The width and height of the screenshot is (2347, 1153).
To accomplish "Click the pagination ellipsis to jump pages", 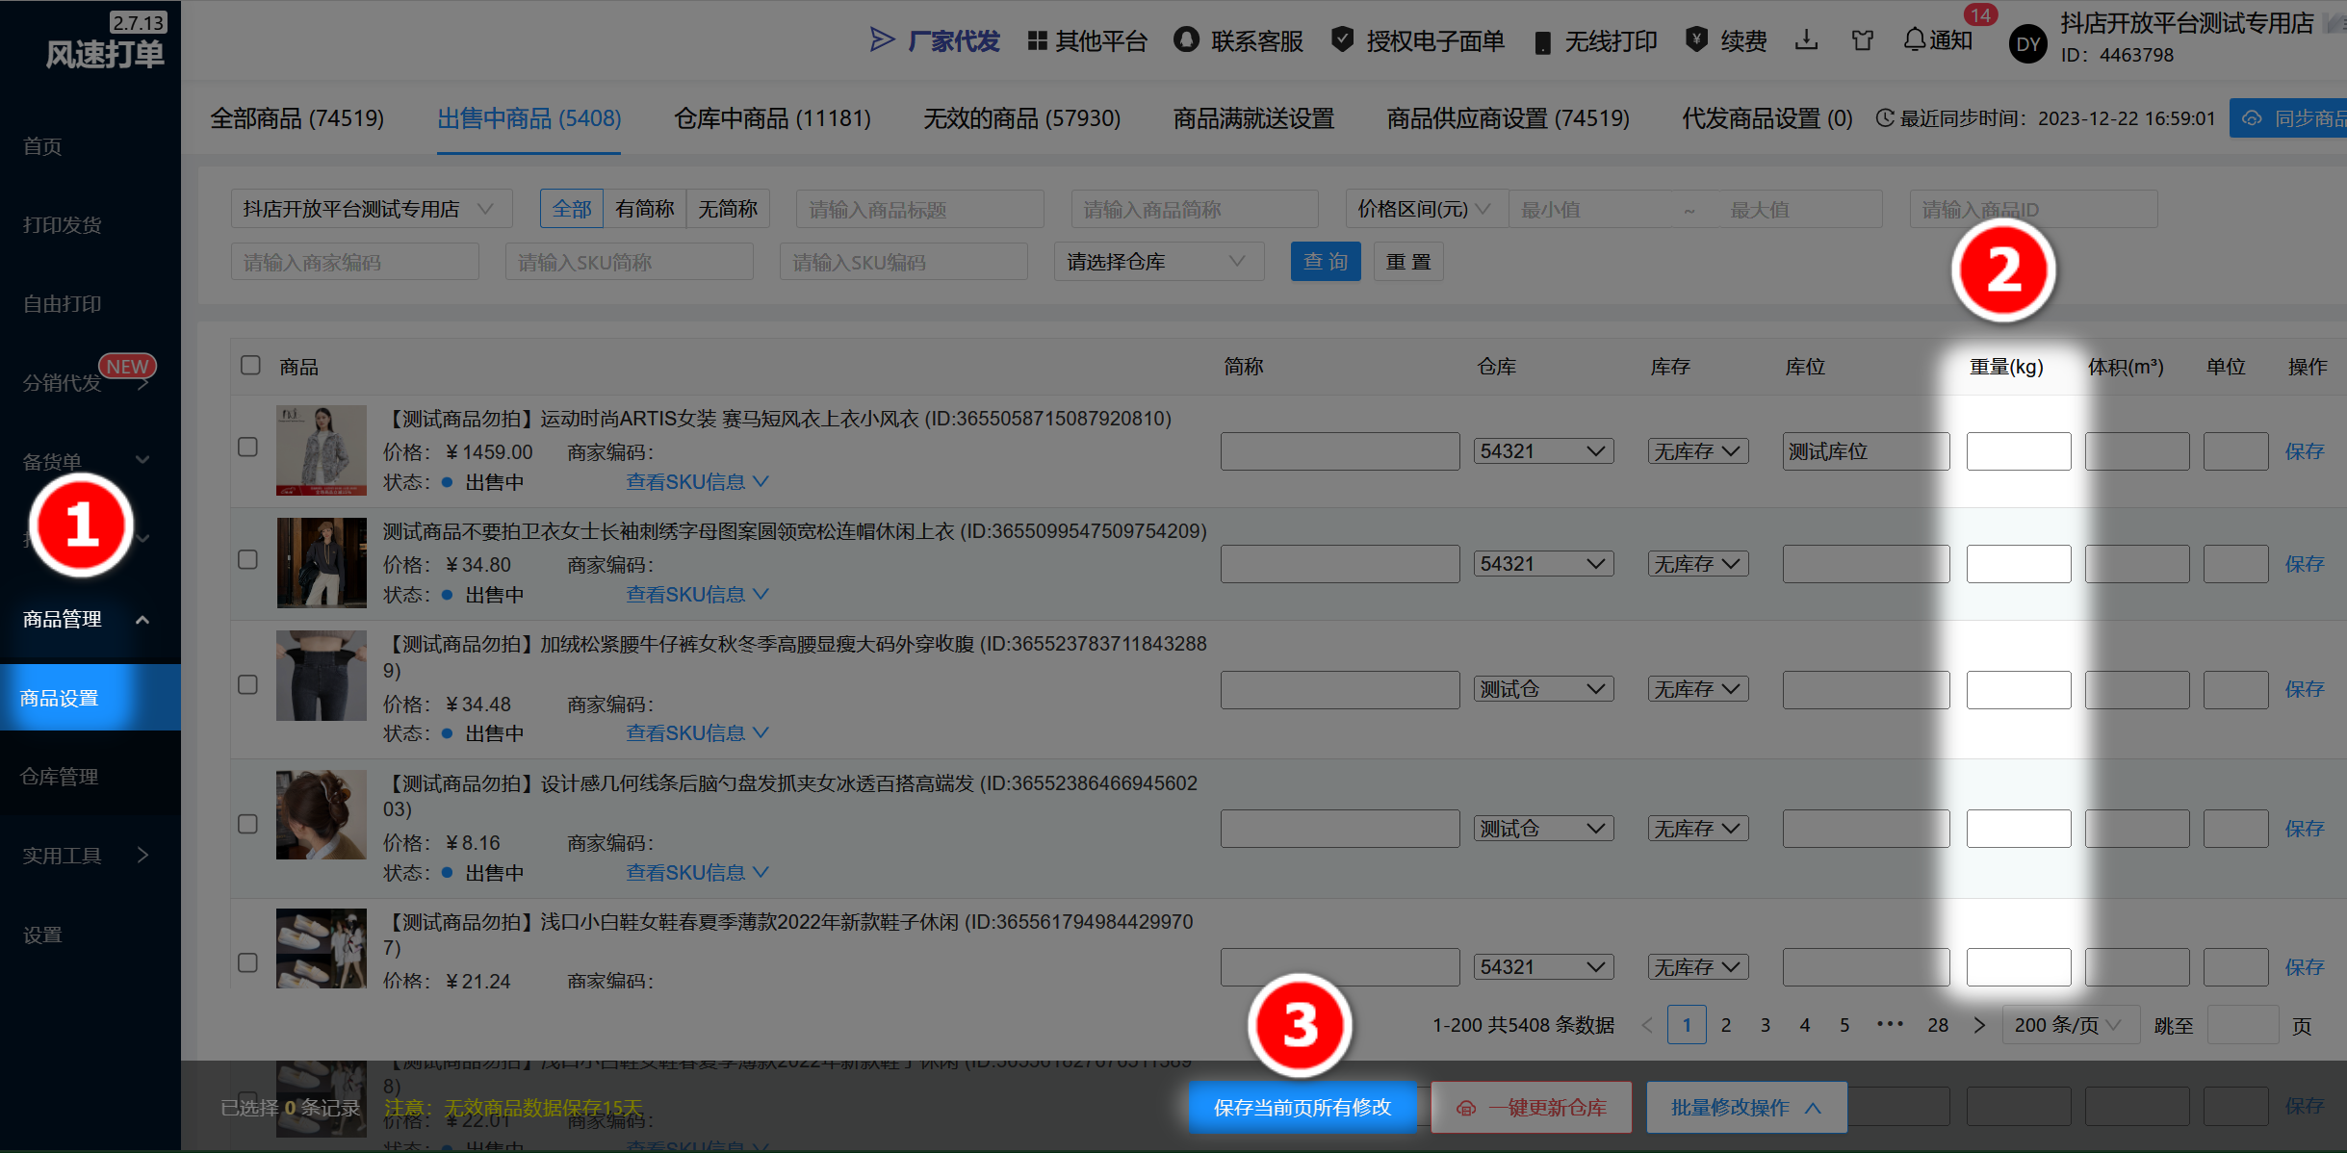I will point(1891,1024).
